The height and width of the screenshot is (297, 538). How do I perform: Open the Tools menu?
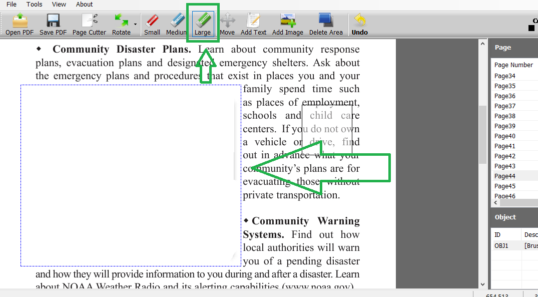(34, 4)
